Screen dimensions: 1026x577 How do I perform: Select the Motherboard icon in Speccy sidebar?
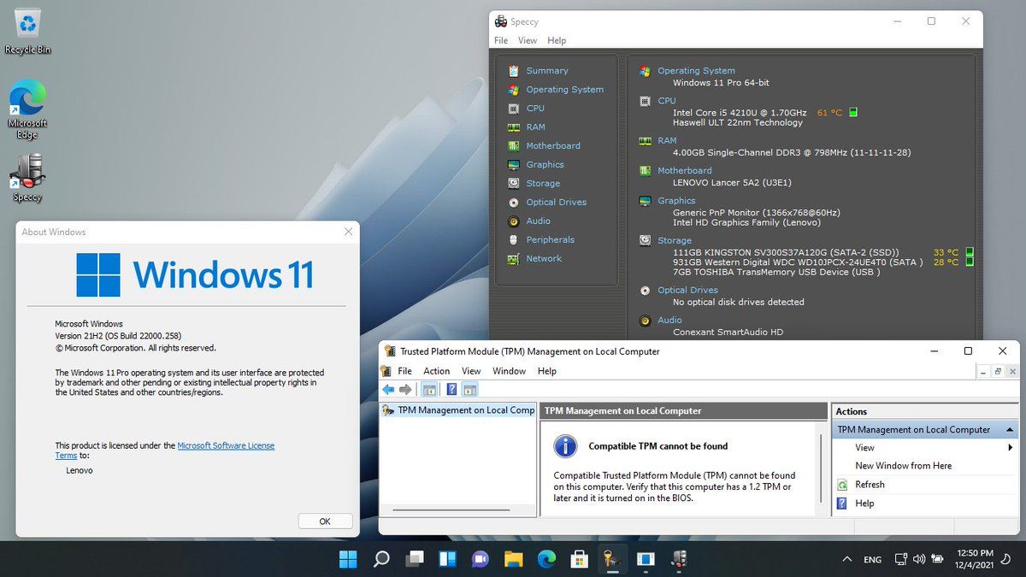[x=513, y=146]
